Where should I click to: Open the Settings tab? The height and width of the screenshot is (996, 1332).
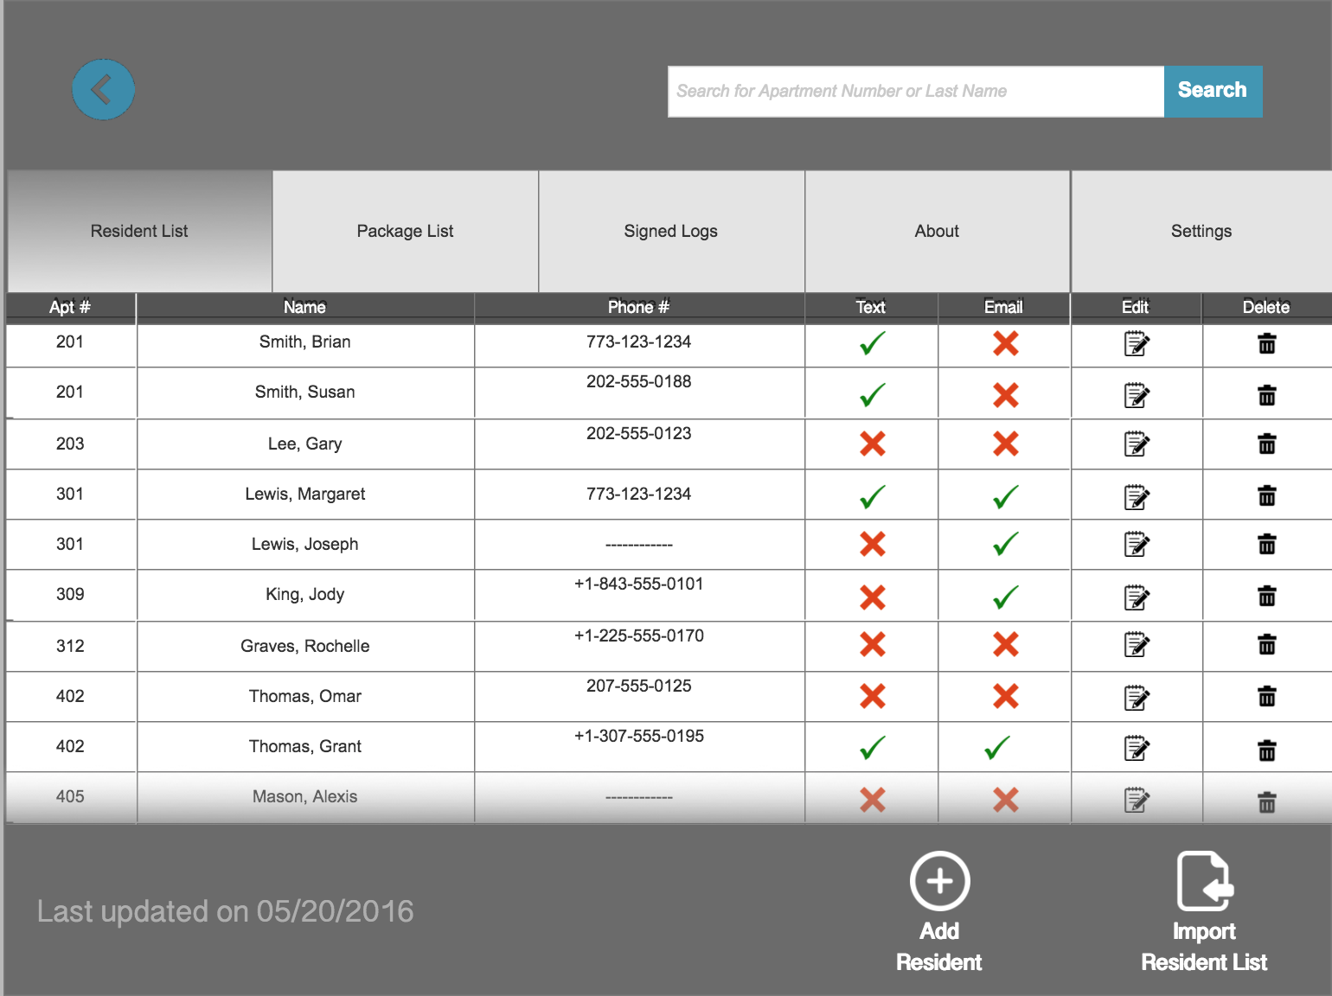tap(1201, 231)
